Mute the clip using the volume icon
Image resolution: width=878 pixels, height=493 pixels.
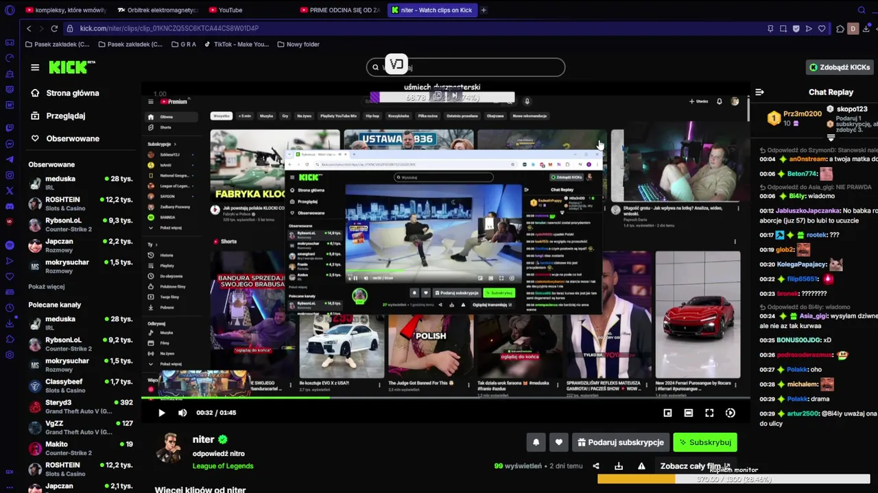pyautogui.click(x=182, y=413)
